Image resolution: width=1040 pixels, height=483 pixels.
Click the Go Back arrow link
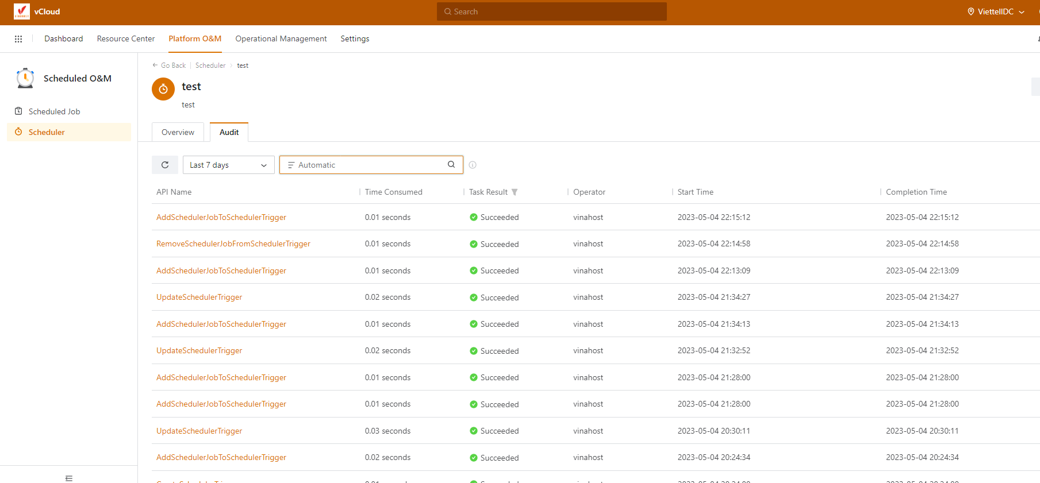(169, 65)
